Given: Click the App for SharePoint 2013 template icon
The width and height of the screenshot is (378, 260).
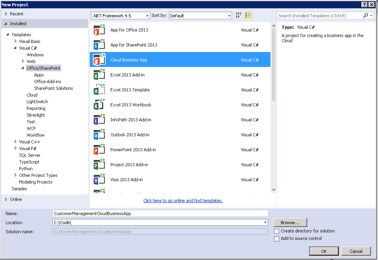Looking at the screenshot, I should pyautogui.click(x=99, y=45).
